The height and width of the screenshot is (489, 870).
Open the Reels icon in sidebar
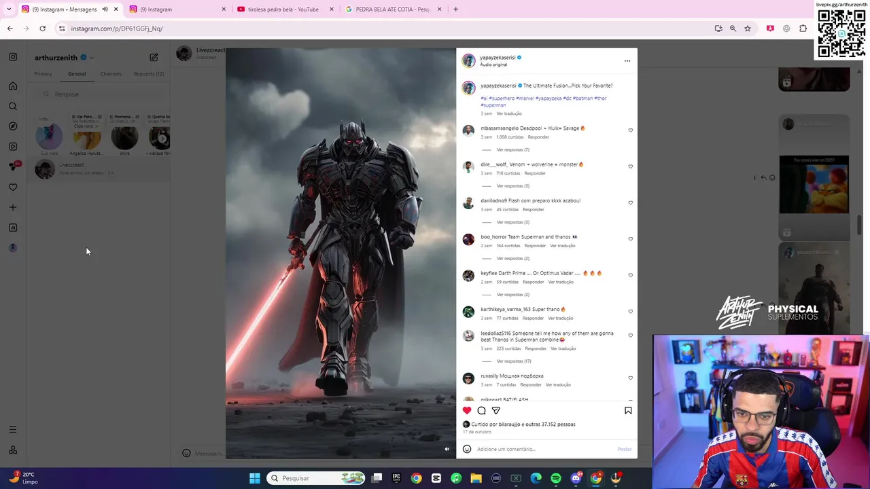(x=13, y=147)
